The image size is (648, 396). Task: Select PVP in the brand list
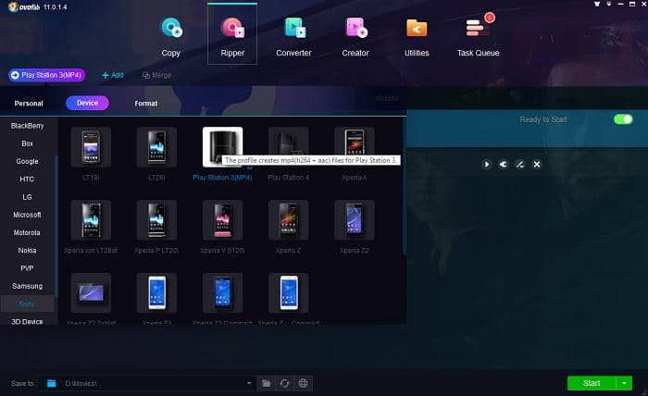click(27, 268)
